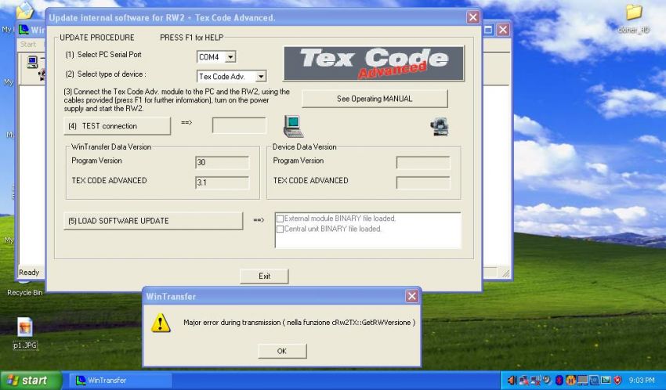Image resolution: width=666 pixels, height=390 pixels.
Task: Select the yellow folder icon on desktop top right
Action: (x=633, y=13)
